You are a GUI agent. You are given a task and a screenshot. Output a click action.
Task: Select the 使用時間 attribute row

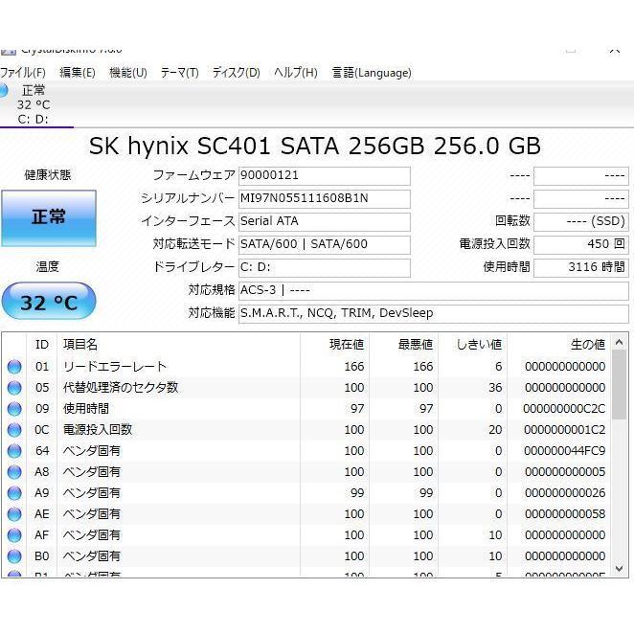[306, 409]
